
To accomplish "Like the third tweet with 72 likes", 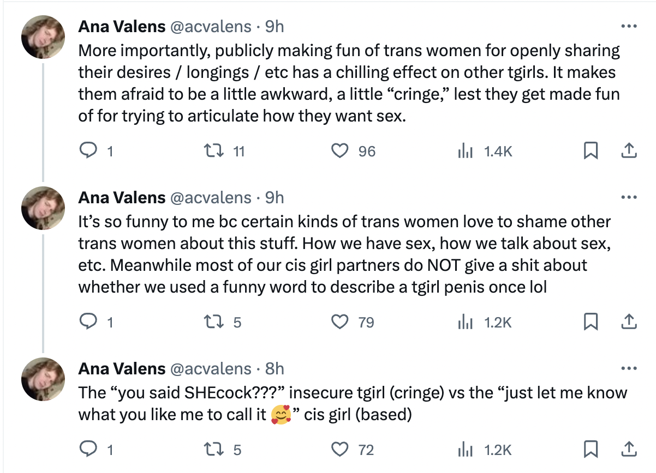I will pos(341,449).
